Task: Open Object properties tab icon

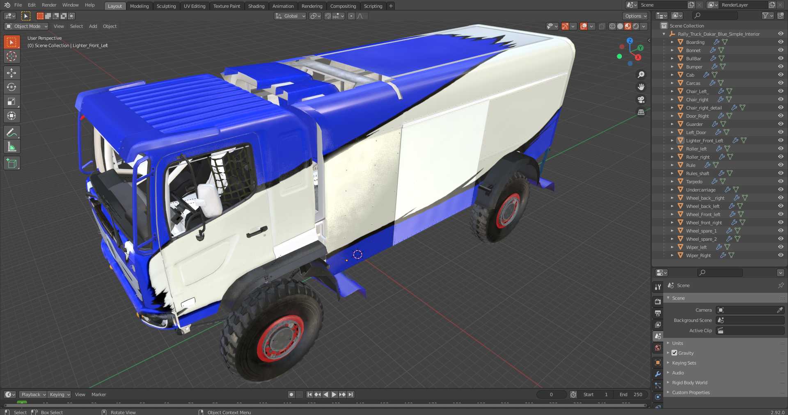Action: point(657,363)
